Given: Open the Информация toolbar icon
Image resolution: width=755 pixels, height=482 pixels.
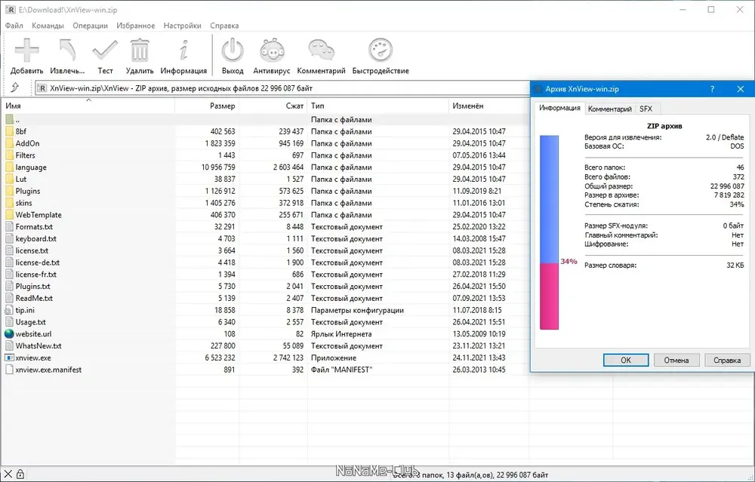Looking at the screenshot, I should [183, 50].
